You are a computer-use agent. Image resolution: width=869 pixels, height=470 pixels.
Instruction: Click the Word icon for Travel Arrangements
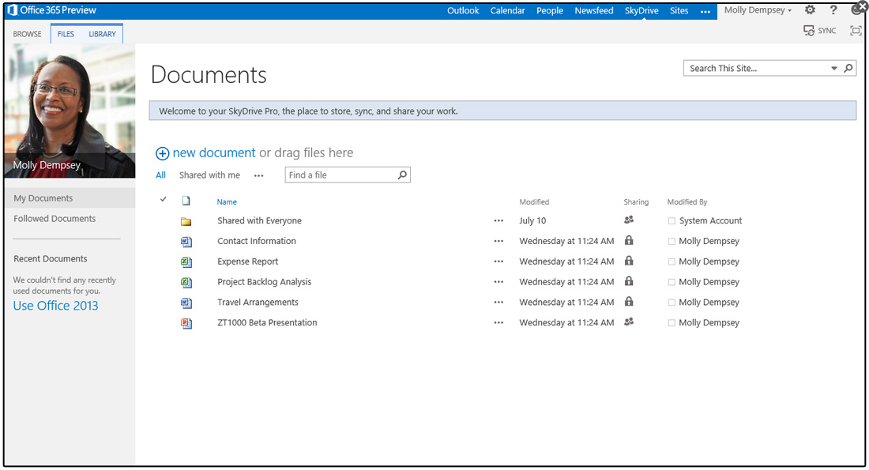(x=186, y=303)
